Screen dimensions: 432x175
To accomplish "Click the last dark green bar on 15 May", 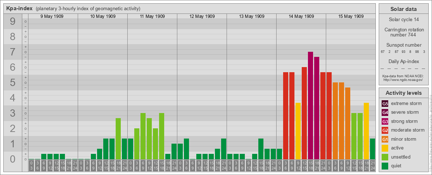I will tap(373, 149).
